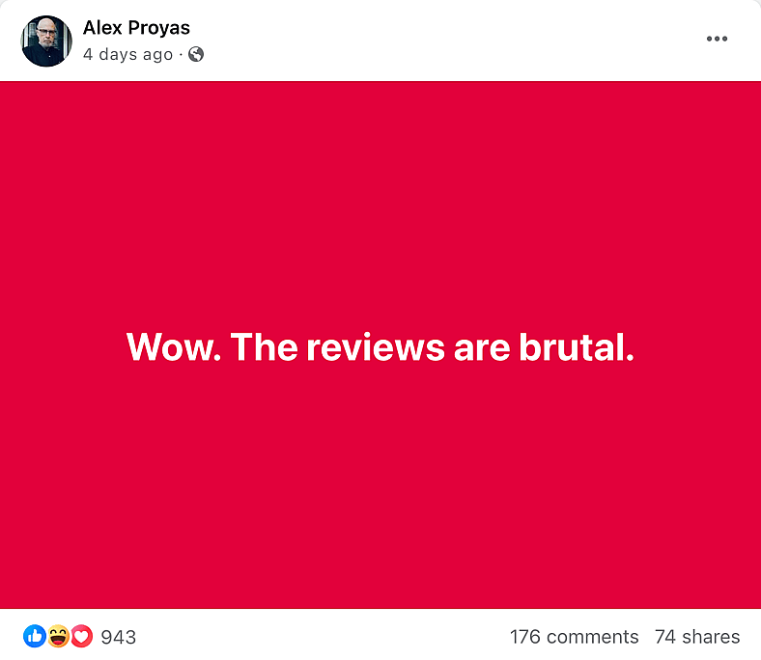This screenshot has width=761, height=660.
Task: Click the word "brutal." in the post
Action: (577, 347)
